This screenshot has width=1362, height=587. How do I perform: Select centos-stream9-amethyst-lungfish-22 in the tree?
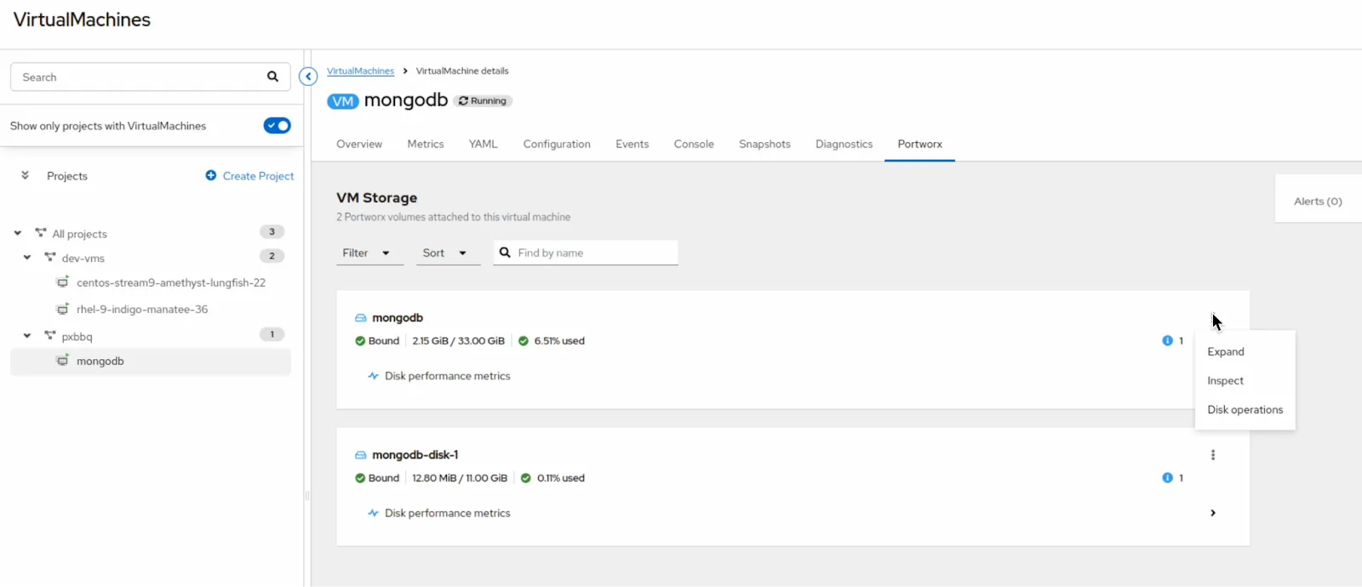[x=171, y=282]
